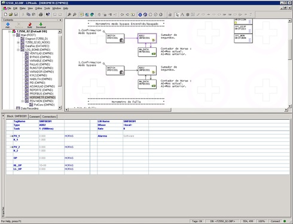Image resolution: width=293 pixels, height=224 pixels.
Task: Collapse the Main (ROOT) tree node
Action: click(x=14, y=35)
